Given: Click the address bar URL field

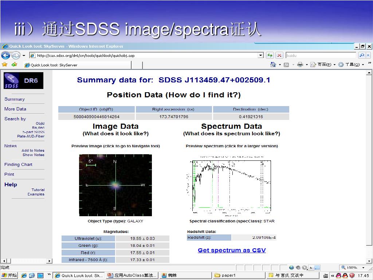Looking at the screenshot, I should [144, 55].
